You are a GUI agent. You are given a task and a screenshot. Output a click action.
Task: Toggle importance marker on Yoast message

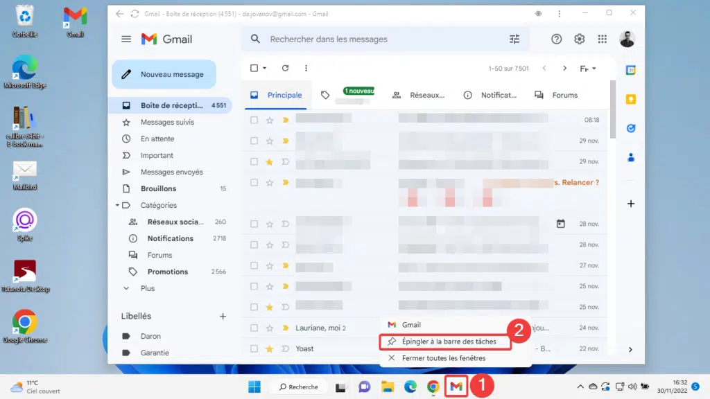(285, 348)
